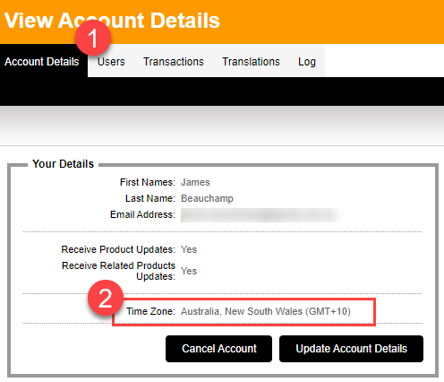Go to the Translations tab
This screenshot has width=444, height=382.
[x=251, y=62]
